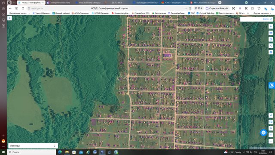The image size is (275, 155).
Task: Click the Windows taskbar Поиск search box
Action: click(31, 152)
